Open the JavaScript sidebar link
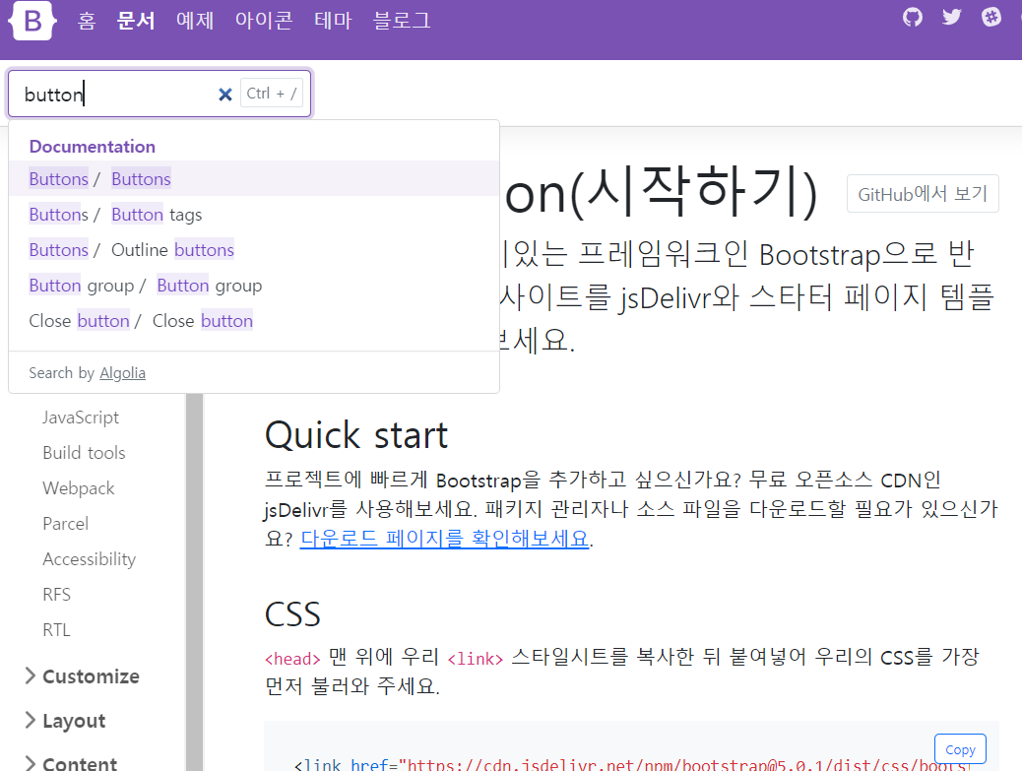This screenshot has width=1022, height=771. pyautogui.click(x=81, y=418)
